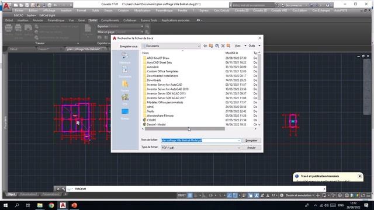The height and width of the screenshot is (210, 374).
Task: Click the Windows taskbar search icon
Action: pos(17,205)
